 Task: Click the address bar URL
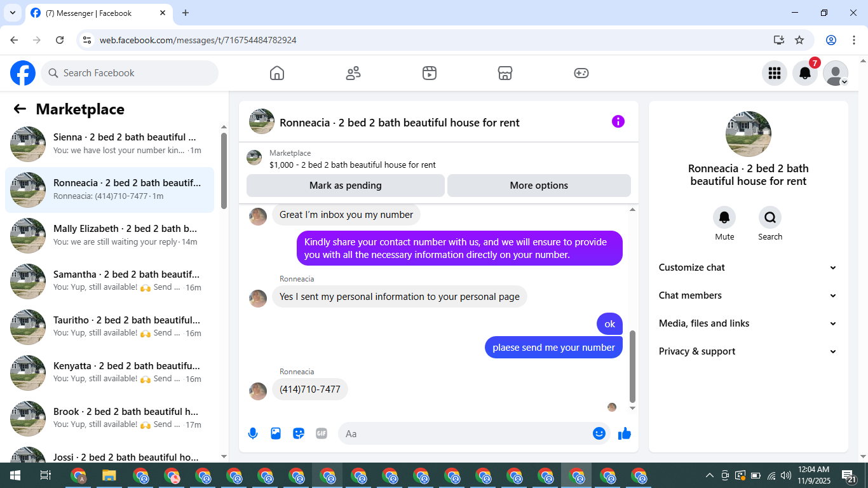coord(198,40)
